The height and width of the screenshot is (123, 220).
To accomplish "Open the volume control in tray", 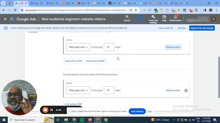I will (x=193, y=120).
